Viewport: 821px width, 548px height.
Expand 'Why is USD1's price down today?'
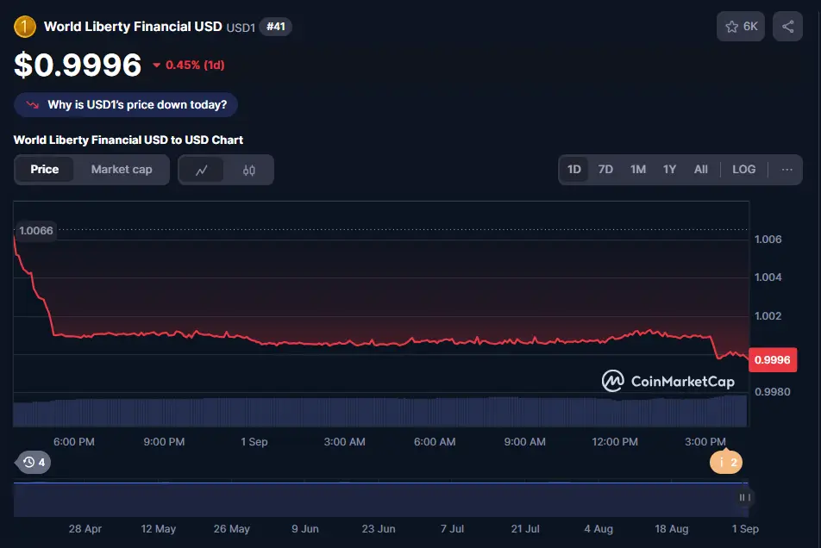[126, 104]
